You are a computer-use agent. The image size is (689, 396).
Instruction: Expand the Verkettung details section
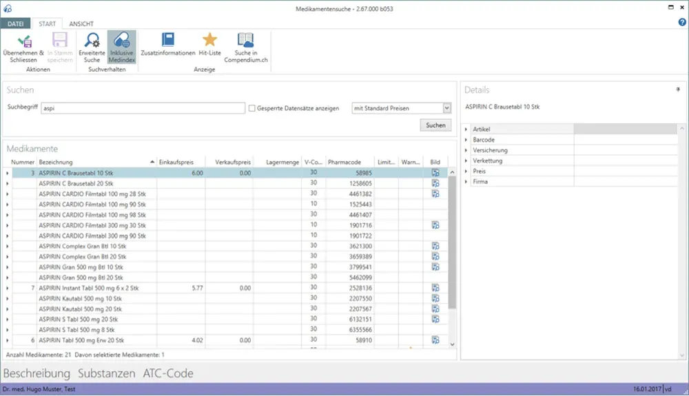466,160
